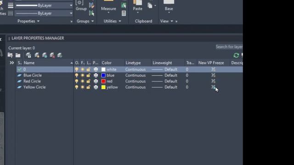Click plot printer icon for layer 0
Viewport: 294px width, 165px height.
[96, 69]
